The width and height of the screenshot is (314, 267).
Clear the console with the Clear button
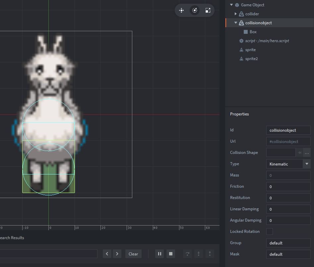[x=133, y=254]
